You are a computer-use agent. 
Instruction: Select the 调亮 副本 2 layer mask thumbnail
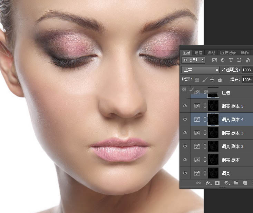pos(213,146)
